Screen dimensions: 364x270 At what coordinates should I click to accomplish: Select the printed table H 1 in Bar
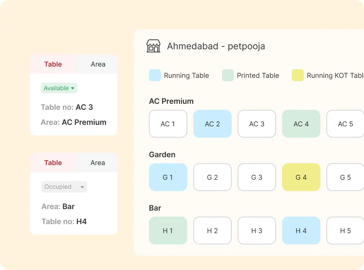click(168, 230)
